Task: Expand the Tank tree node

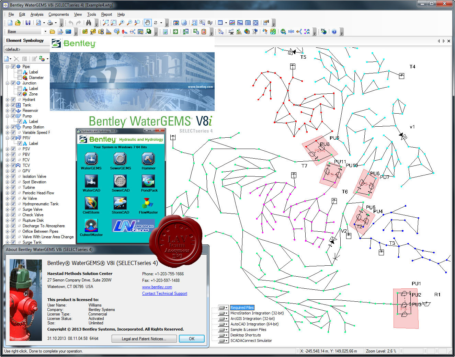Action: [8, 105]
